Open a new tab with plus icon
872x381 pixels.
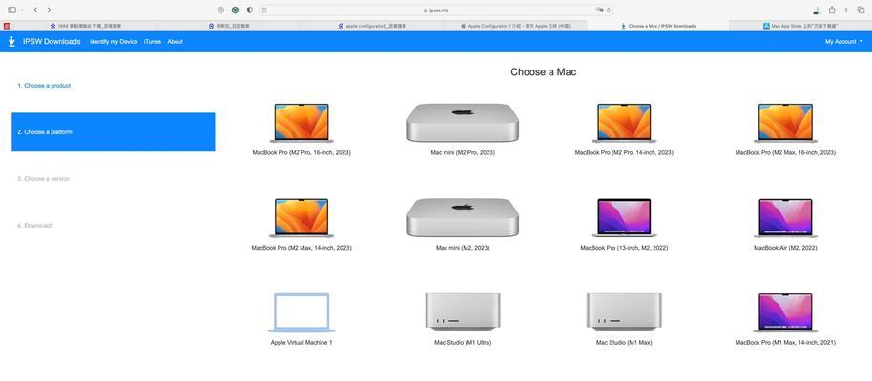click(846, 10)
